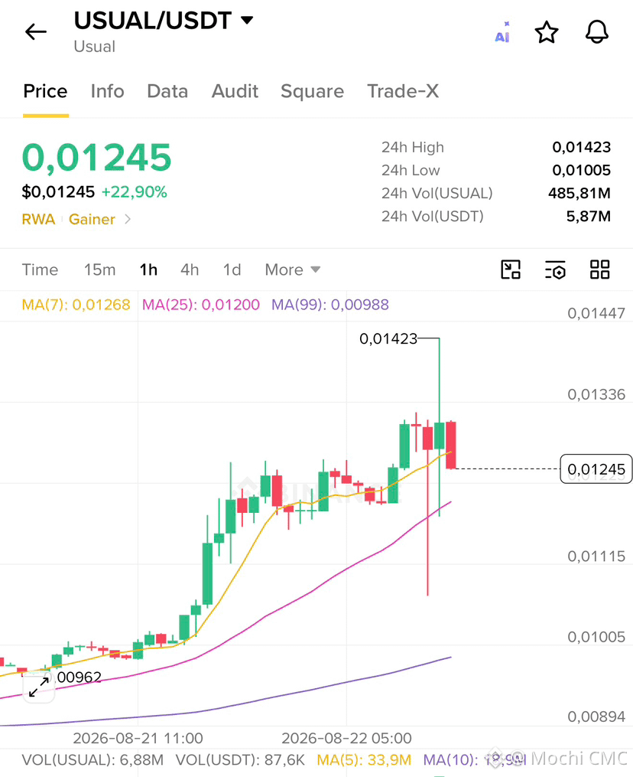Tap the MA(99): 0,00988 indicator label
The image size is (633, 777).
tap(330, 304)
